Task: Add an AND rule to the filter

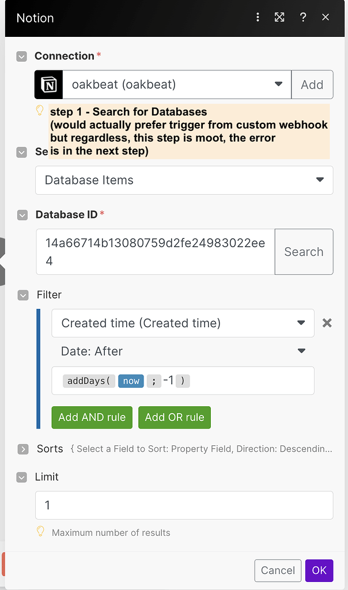Action: [92, 418]
